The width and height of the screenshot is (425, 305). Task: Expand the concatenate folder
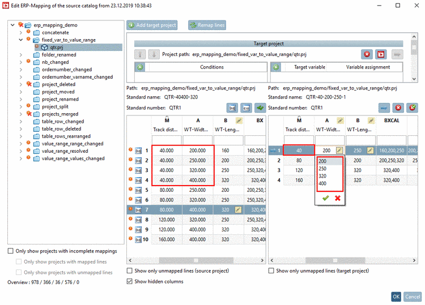click(21, 32)
